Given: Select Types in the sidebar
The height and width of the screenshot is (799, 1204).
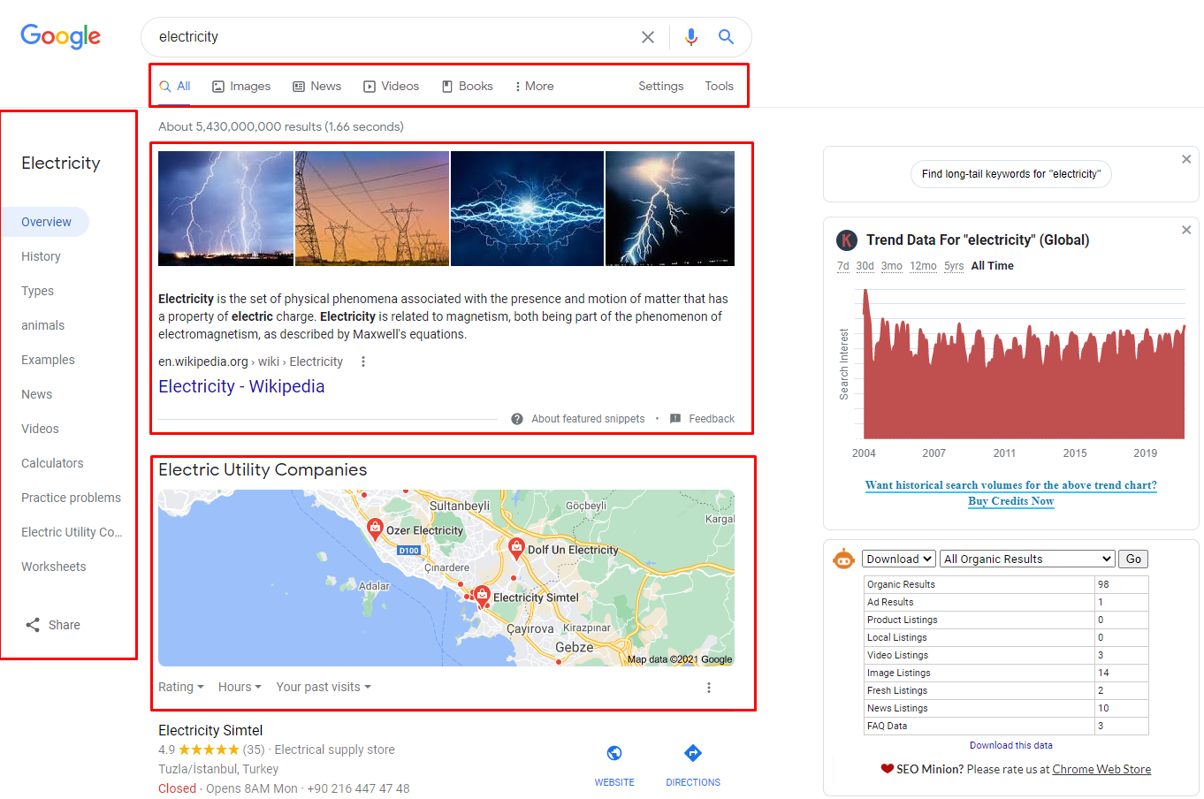Looking at the screenshot, I should point(37,291).
